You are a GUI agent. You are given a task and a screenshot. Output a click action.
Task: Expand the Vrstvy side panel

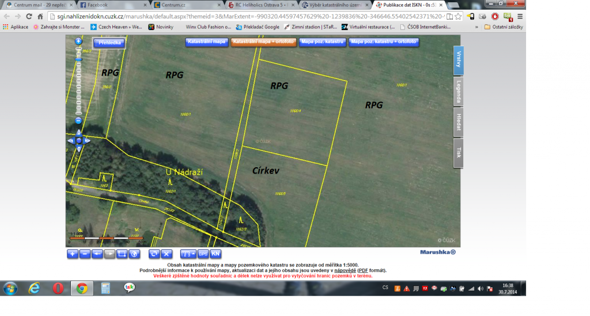459,60
